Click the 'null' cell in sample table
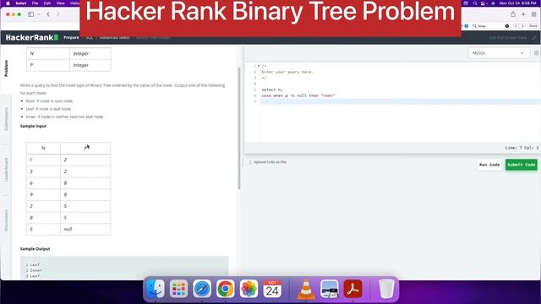Screen dimensions: 541x304 click(x=85, y=229)
